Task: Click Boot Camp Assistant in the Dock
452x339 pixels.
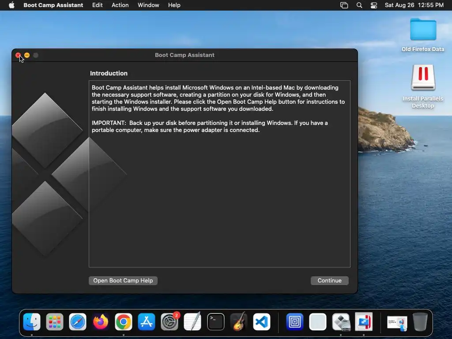Action: click(x=341, y=322)
